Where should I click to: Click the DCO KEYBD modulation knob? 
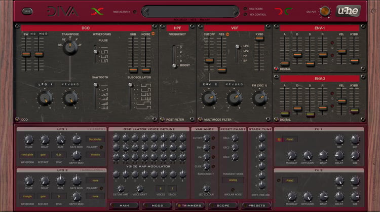70,98
